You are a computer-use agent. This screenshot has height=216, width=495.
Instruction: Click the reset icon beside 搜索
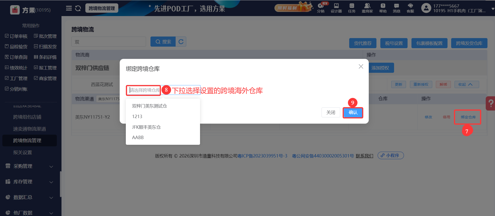[181, 41]
